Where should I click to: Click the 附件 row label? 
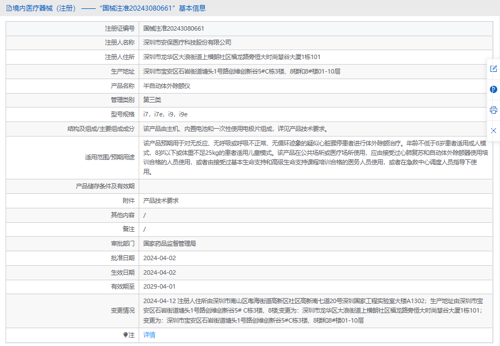point(129,201)
